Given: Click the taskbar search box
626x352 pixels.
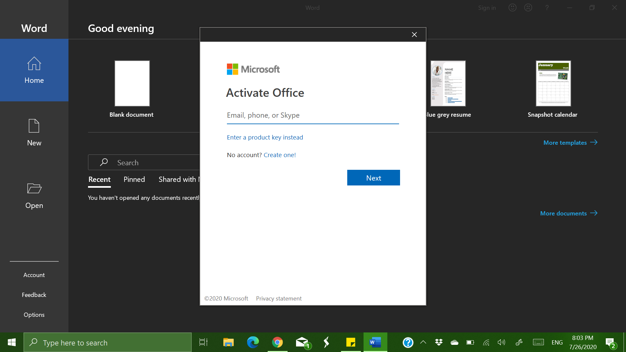Looking at the screenshot, I should (108, 342).
